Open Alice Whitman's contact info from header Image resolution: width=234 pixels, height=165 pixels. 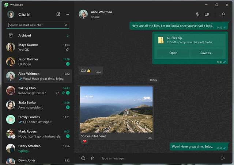pos(101,14)
